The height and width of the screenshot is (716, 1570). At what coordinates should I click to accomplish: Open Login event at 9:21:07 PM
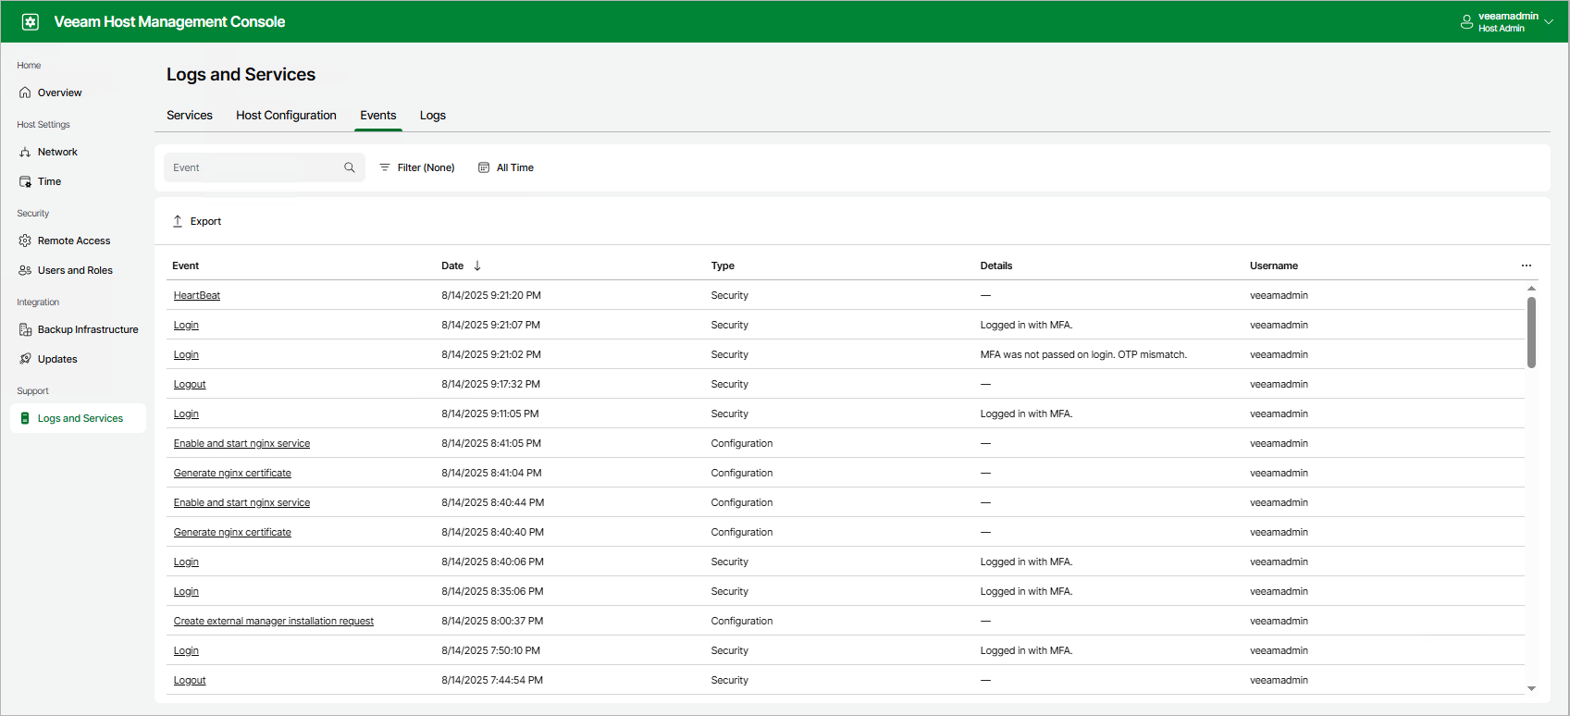tap(186, 325)
